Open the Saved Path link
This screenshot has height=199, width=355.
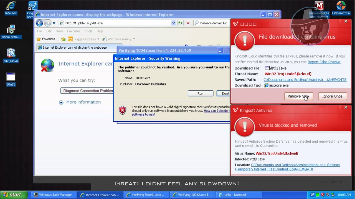click(305, 80)
